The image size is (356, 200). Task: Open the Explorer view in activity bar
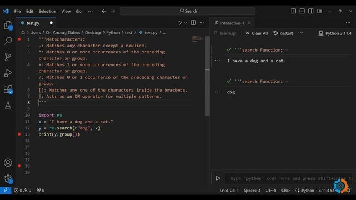click(8, 25)
